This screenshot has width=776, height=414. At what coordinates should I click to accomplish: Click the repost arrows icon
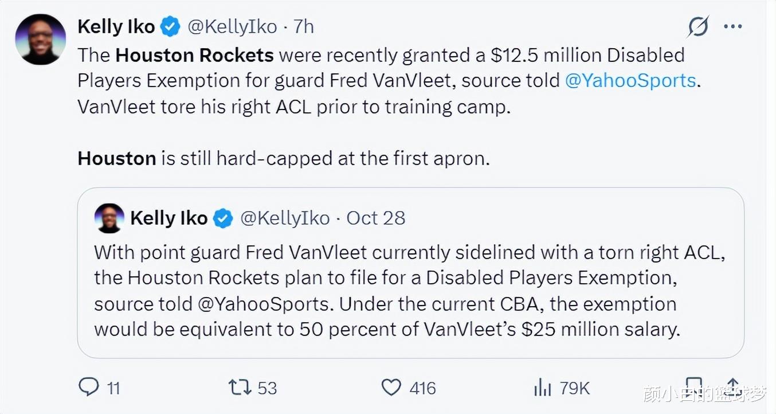click(240, 387)
